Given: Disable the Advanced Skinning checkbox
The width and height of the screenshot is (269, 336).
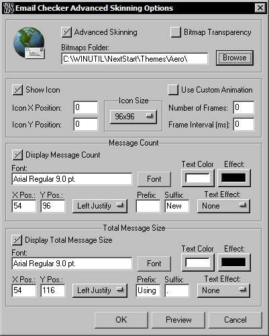Looking at the screenshot, I should (x=66, y=32).
